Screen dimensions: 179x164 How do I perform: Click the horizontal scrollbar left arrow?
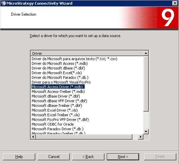tap(33, 137)
